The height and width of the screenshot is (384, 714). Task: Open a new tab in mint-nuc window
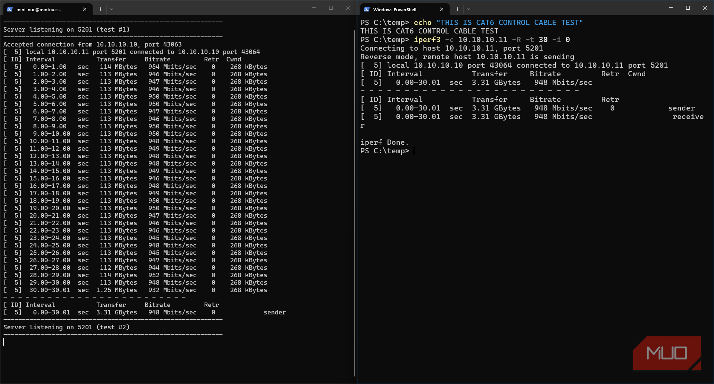(100, 9)
